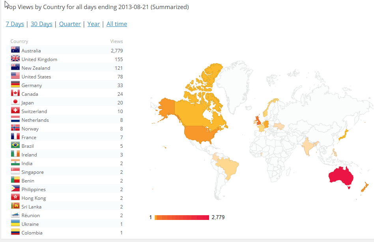374x242 pixels.
Task: Switch to the 30 Days view
Action: (41, 24)
